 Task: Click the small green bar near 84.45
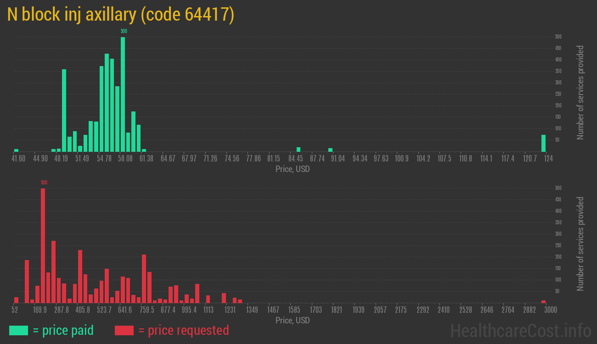pyautogui.click(x=298, y=149)
